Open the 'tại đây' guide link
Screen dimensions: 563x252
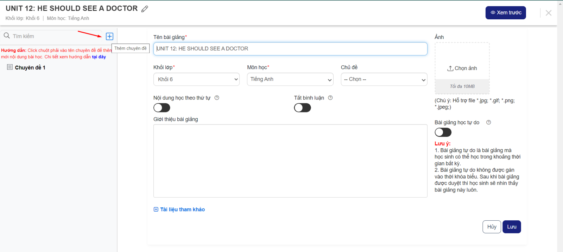(99, 57)
